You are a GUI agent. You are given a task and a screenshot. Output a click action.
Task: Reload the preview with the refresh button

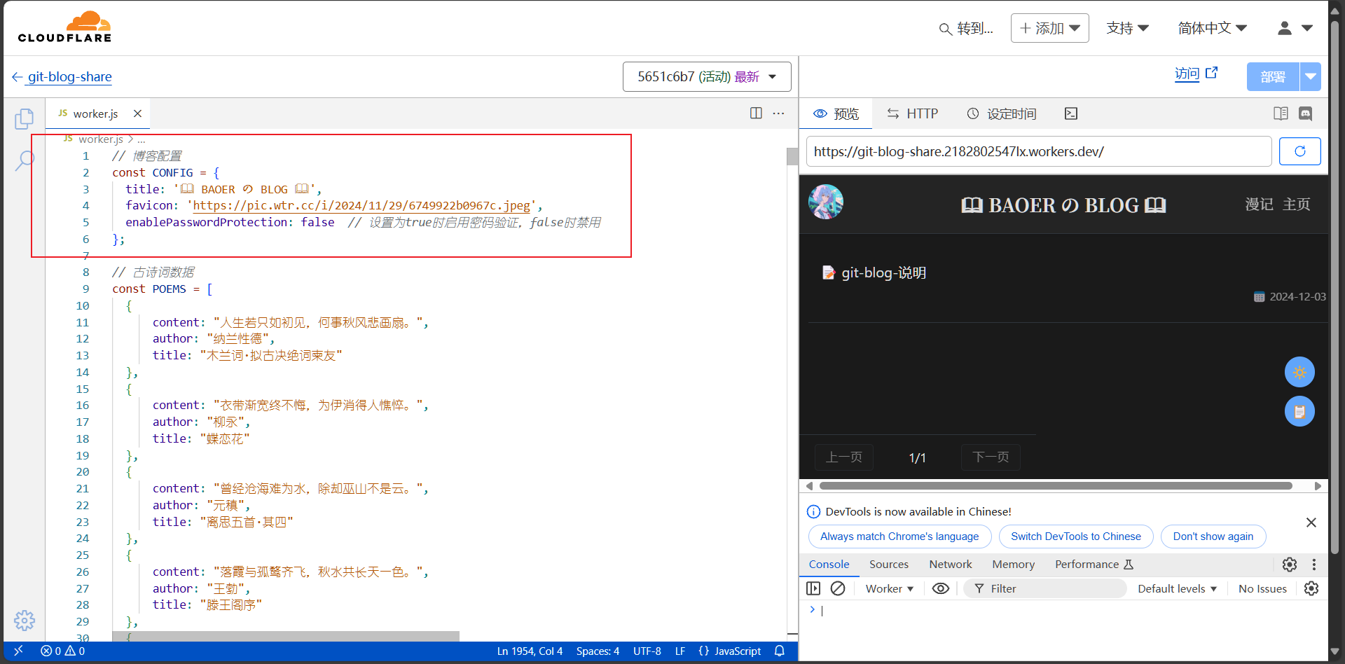[1299, 151]
